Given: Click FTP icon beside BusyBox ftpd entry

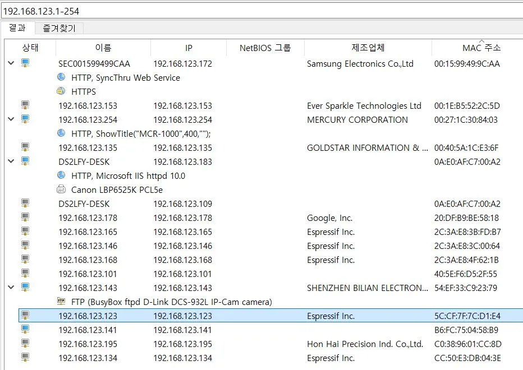Looking at the screenshot, I should 61,301.
